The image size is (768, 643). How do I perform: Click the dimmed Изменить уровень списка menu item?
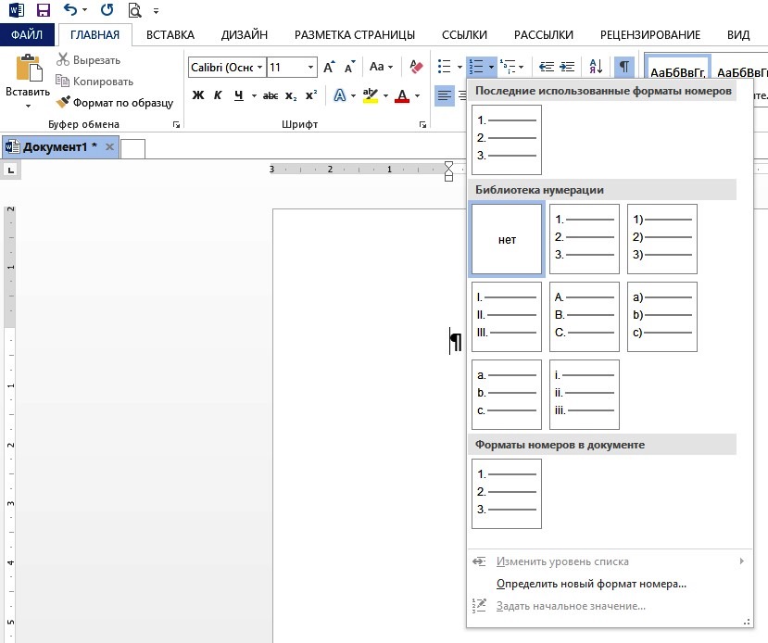(x=610, y=561)
